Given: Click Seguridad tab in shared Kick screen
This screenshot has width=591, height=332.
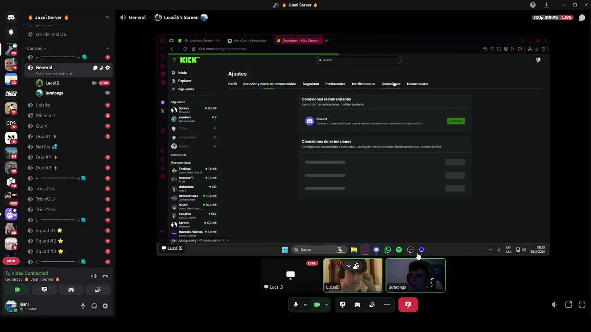Looking at the screenshot, I should tap(311, 84).
